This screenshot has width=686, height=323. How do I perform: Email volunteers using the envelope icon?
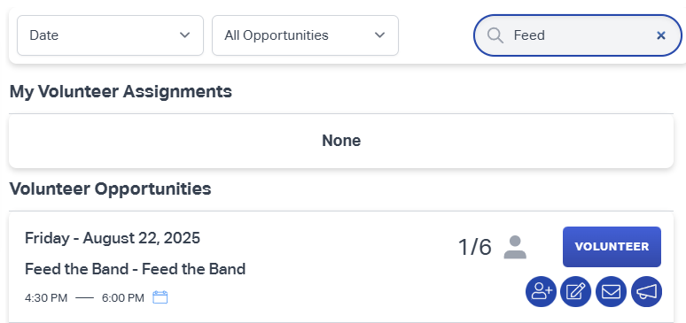point(612,291)
